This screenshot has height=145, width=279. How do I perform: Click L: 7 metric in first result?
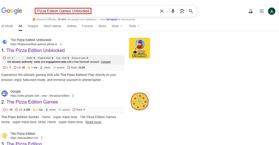pyautogui.click(x=7, y=68)
